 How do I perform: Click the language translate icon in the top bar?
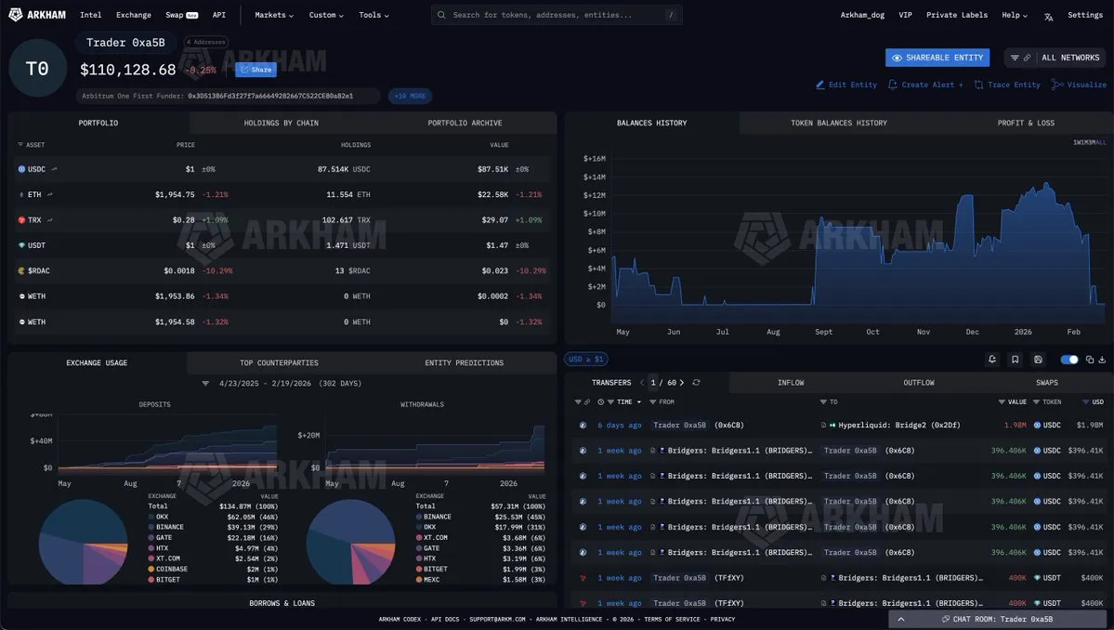tap(1049, 16)
